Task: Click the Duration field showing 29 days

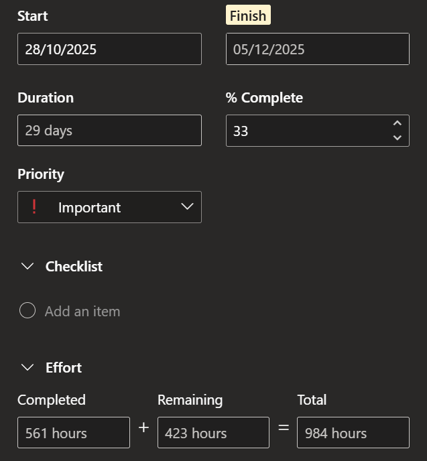Action: 109,130
